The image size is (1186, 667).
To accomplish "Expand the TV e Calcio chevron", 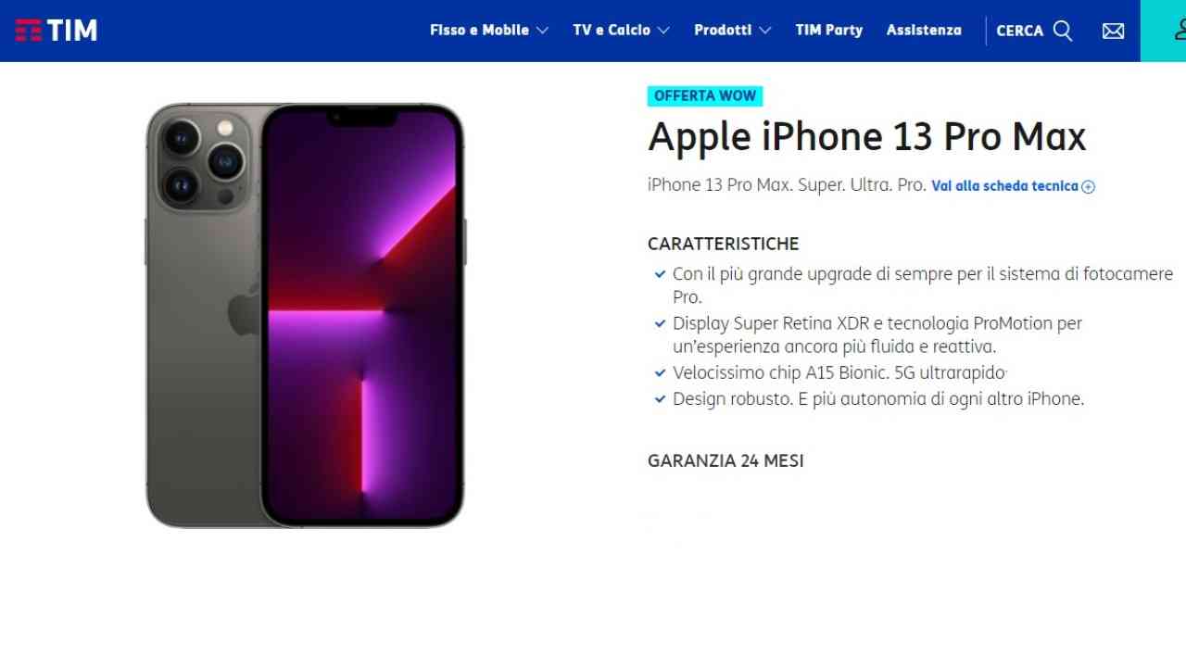I will pyautogui.click(x=663, y=31).
